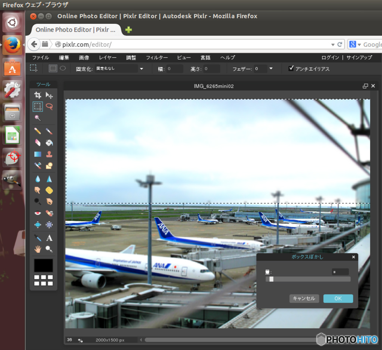Open the URL bar history dropdown arrow
Screen dimensions: 382x350
click(333, 45)
